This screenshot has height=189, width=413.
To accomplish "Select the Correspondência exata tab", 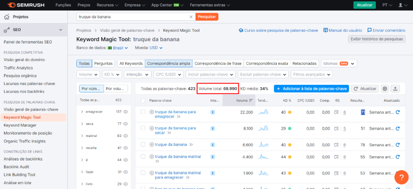I will coord(267,64).
